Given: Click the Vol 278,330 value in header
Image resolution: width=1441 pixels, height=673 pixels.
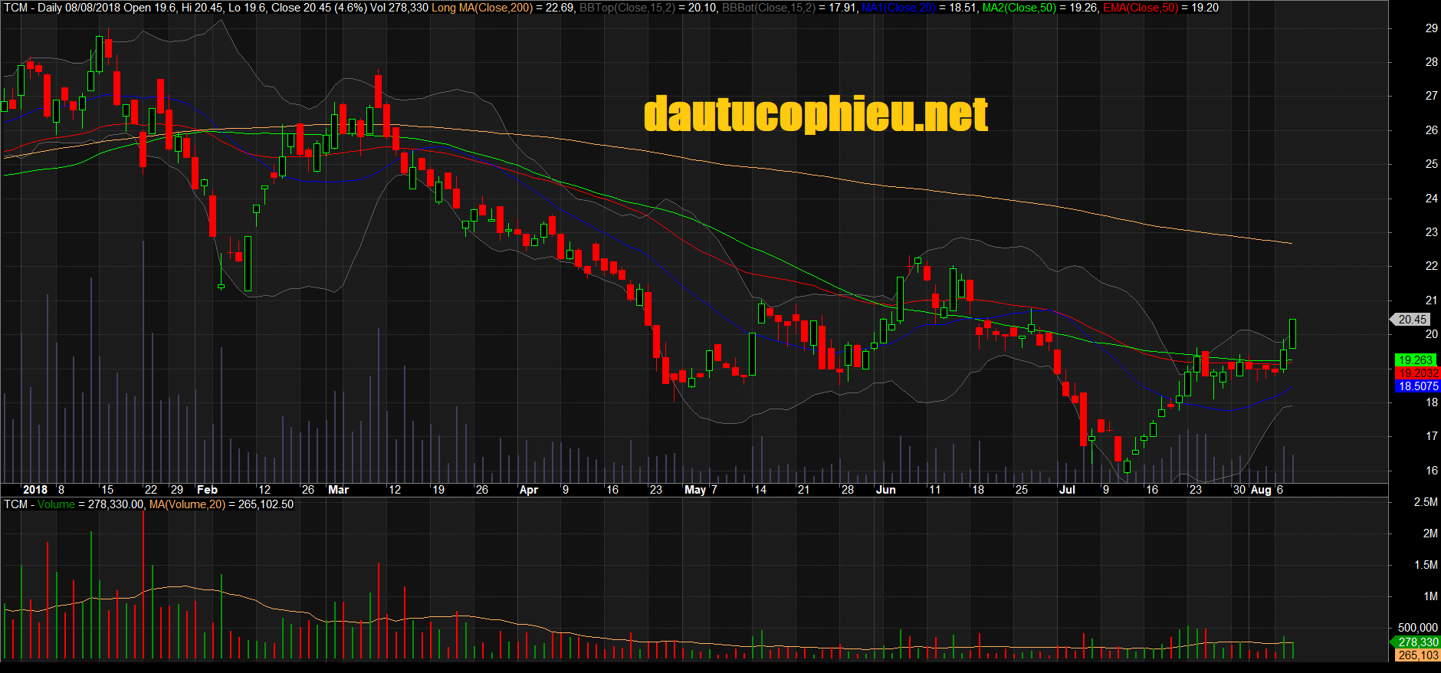Looking at the screenshot, I should coord(399,8).
